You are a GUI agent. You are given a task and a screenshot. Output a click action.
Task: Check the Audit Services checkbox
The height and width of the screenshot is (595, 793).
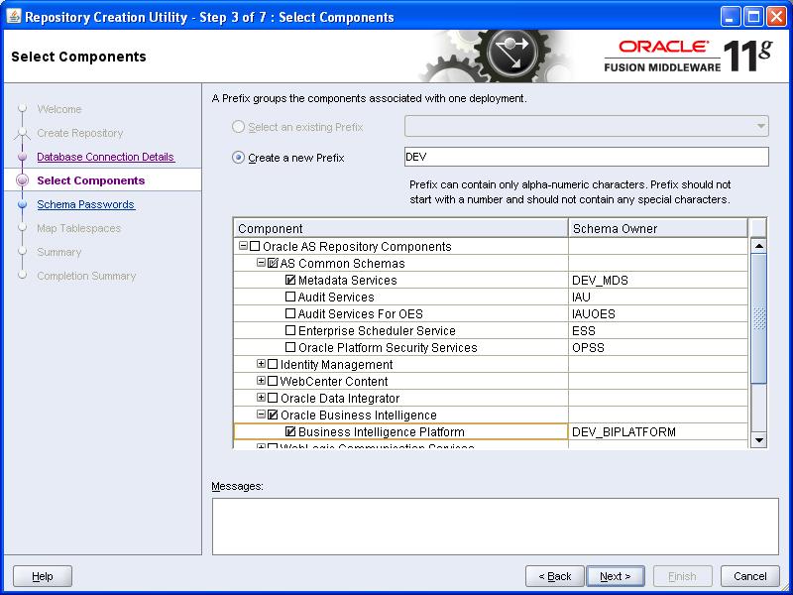(x=290, y=297)
